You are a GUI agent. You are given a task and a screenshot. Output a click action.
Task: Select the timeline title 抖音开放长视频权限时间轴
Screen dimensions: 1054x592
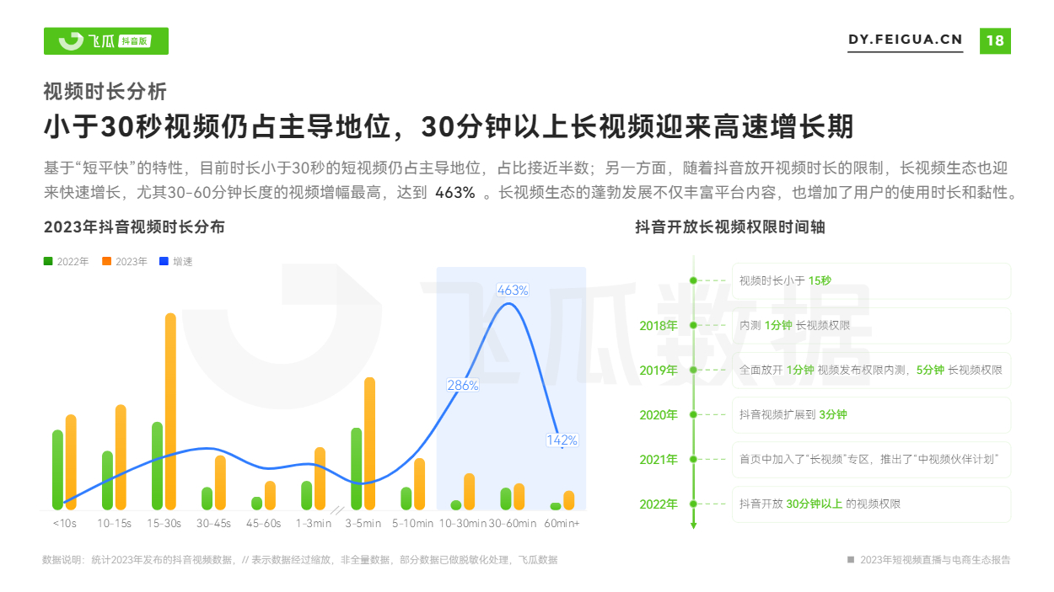point(729,227)
